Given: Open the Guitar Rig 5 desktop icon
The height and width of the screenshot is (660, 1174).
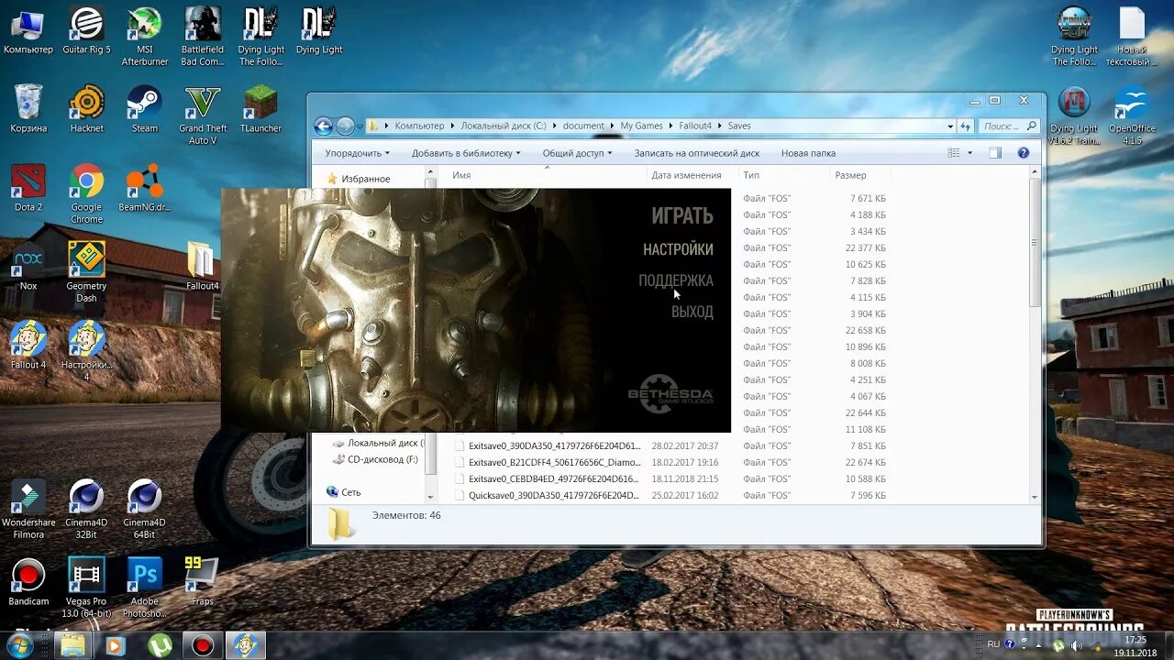Looking at the screenshot, I should click(x=86, y=30).
